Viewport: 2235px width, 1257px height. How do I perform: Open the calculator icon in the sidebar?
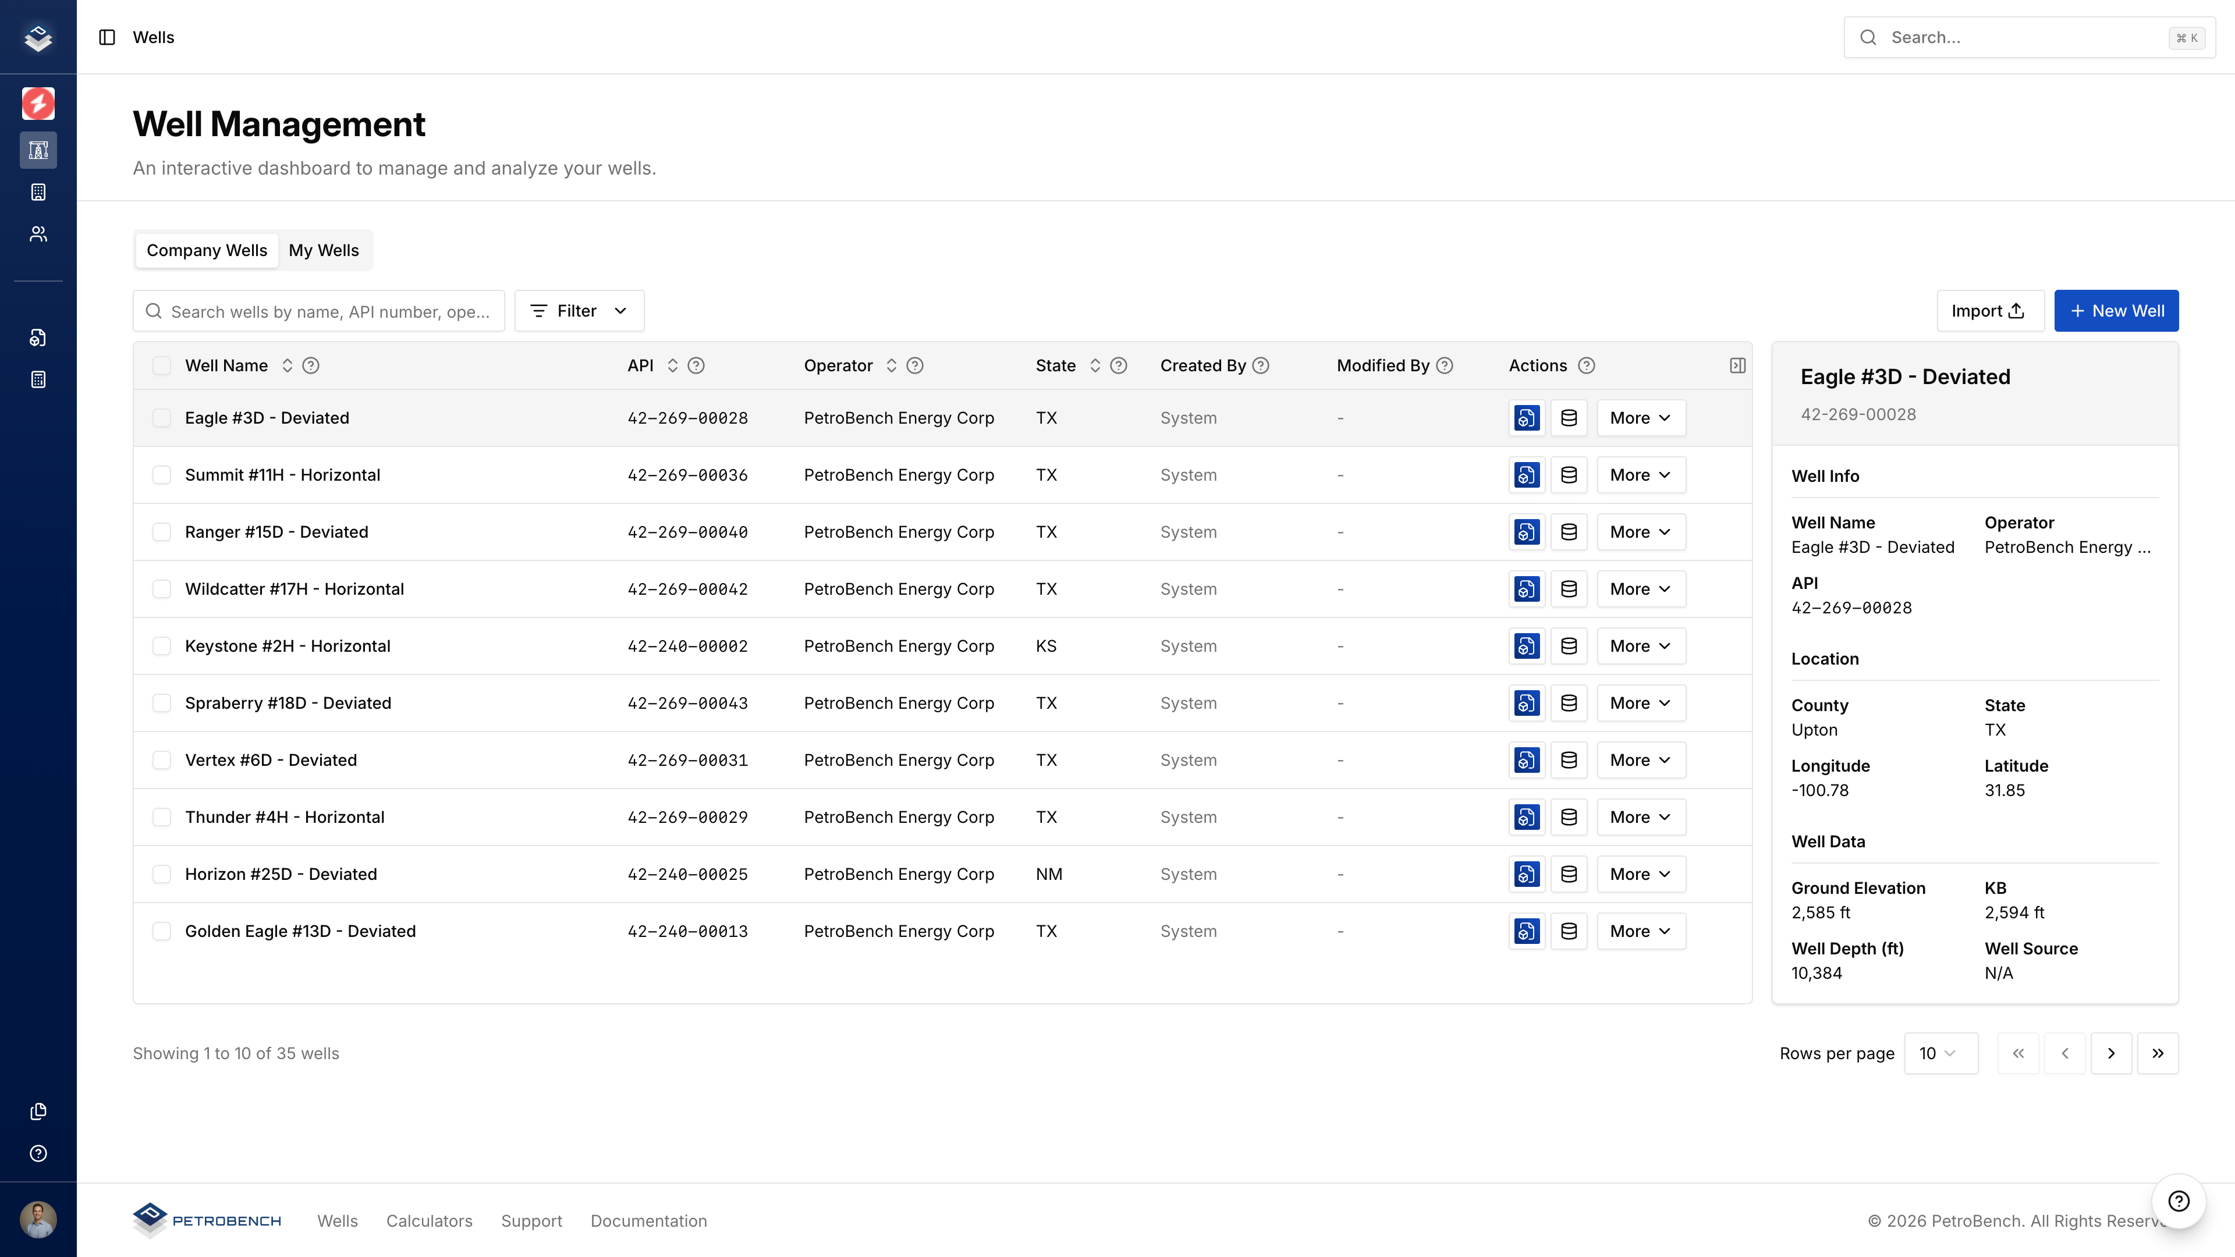point(38,379)
